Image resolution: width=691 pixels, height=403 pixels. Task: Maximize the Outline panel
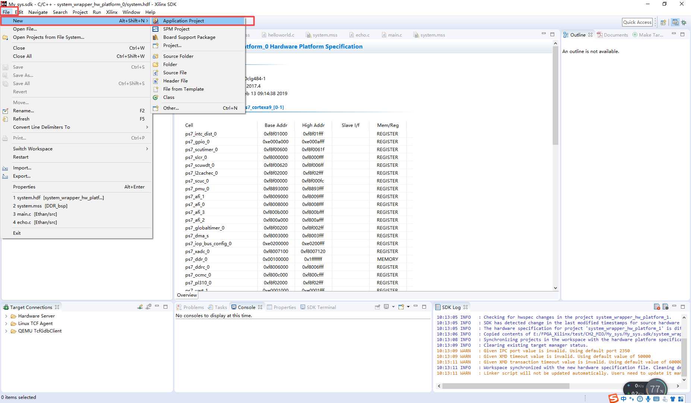tap(682, 34)
